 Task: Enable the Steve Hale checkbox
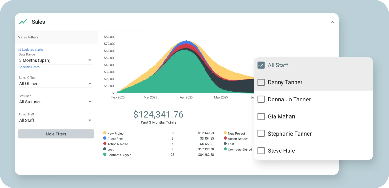click(x=261, y=150)
